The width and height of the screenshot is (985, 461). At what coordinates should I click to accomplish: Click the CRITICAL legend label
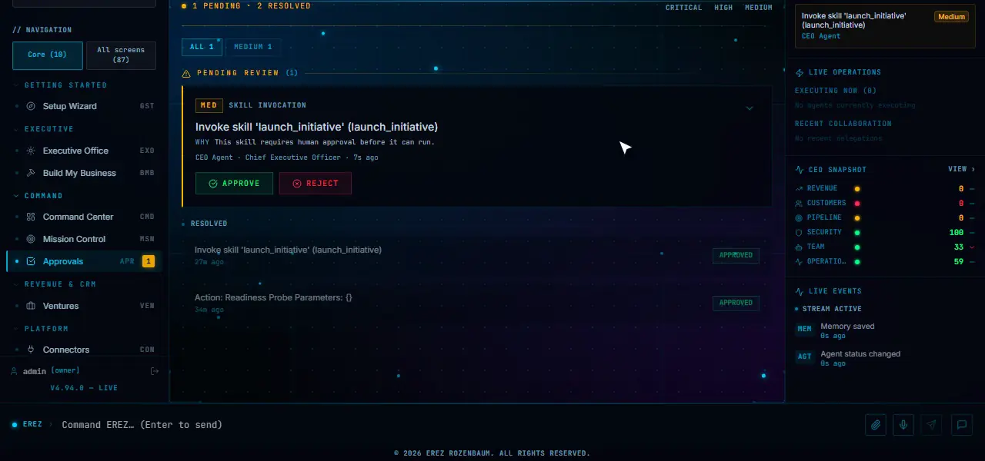[x=684, y=8]
